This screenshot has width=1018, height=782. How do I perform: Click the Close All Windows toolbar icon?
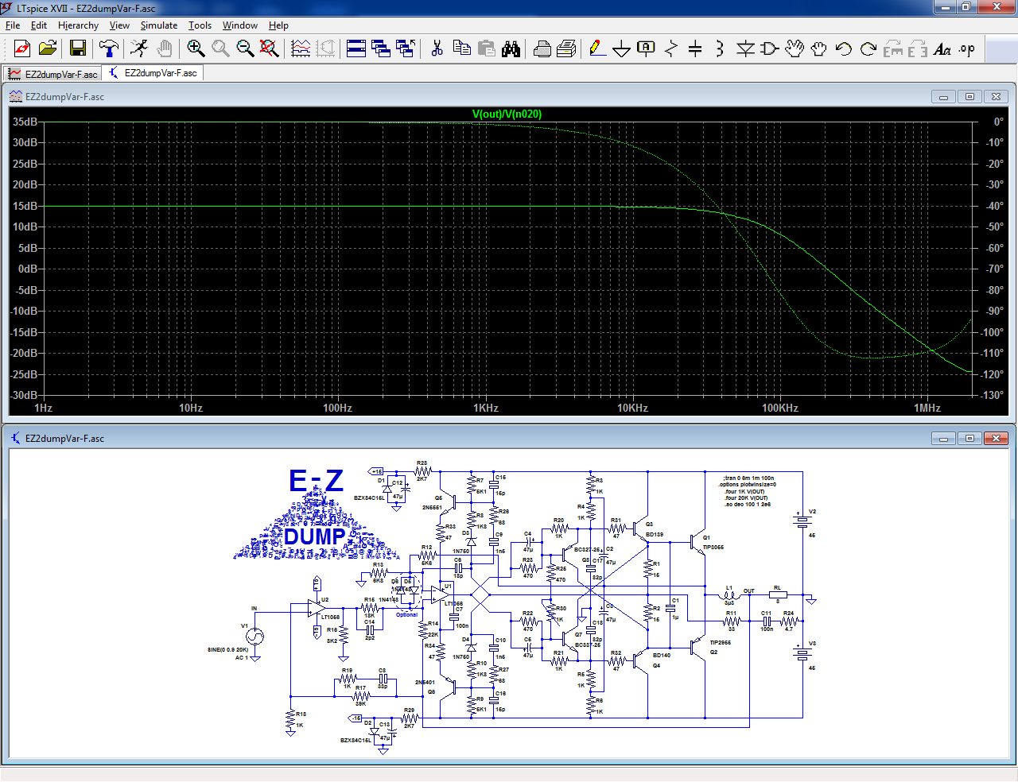click(406, 48)
